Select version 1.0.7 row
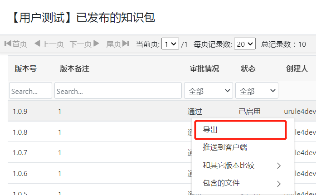Viewport: 316px width, 195px height. pyautogui.click(x=91, y=153)
